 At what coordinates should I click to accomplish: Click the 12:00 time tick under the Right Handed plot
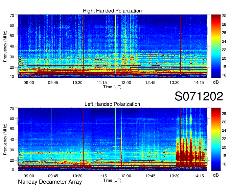pyautogui.click(x=126, y=83)
